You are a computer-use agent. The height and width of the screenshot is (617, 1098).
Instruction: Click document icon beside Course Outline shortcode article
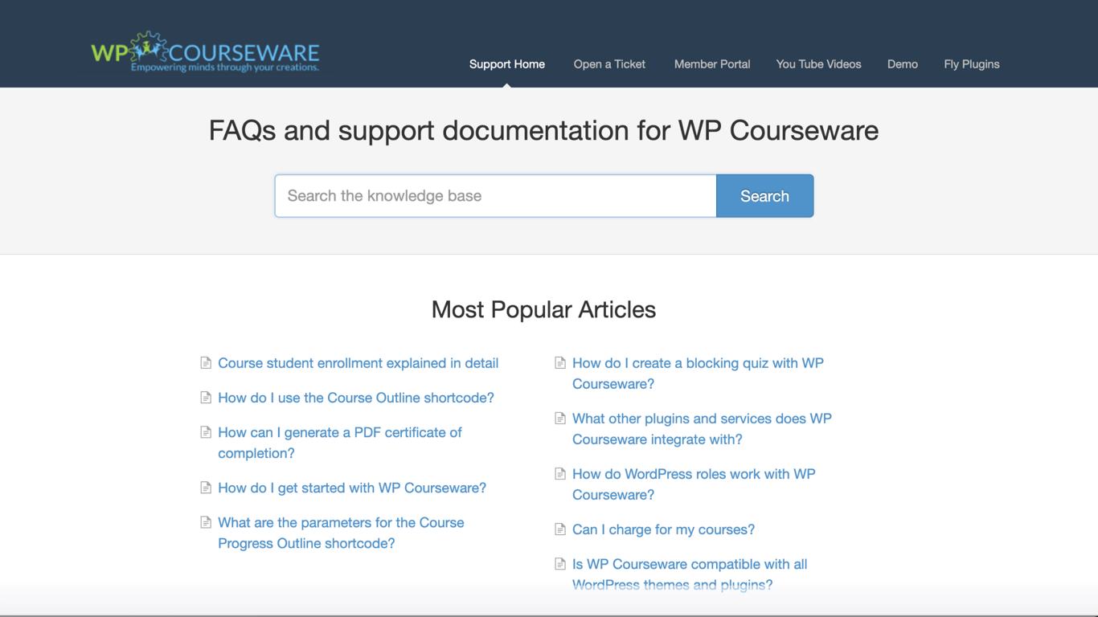pos(206,398)
